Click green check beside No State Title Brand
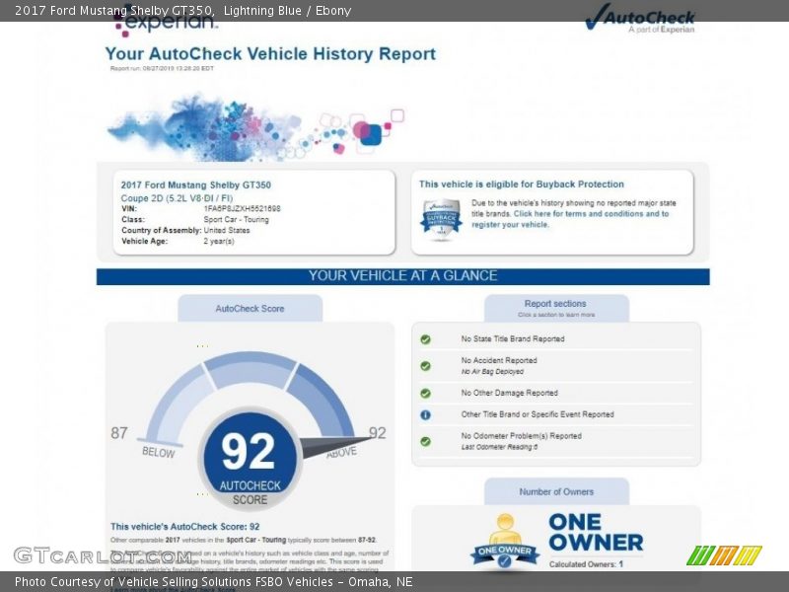Viewport: 789px width, 592px height. coord(425,339)
